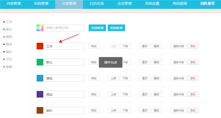Select 脑补 category in sidebar
221x118 pixels.
(x=9, y=52)
